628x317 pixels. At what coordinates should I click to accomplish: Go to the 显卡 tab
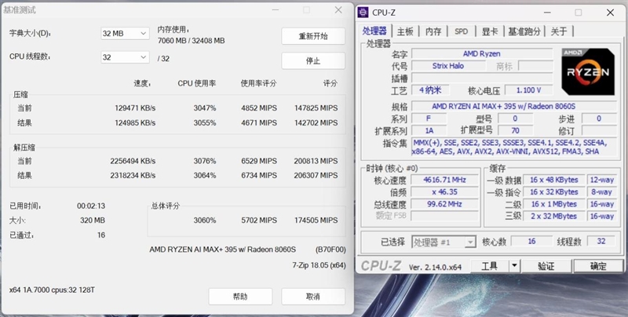point(489,31)
